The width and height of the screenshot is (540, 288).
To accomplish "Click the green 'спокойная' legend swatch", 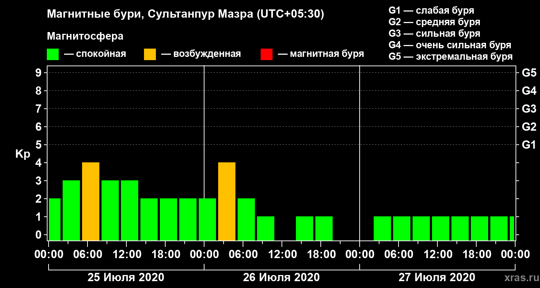I will coord(53,54).
